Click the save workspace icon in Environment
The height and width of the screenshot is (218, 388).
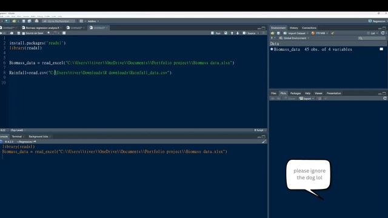(x=278, y=33)
